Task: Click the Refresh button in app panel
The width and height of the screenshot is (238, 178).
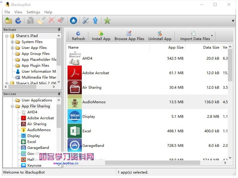Action: (x=78, y=36)
